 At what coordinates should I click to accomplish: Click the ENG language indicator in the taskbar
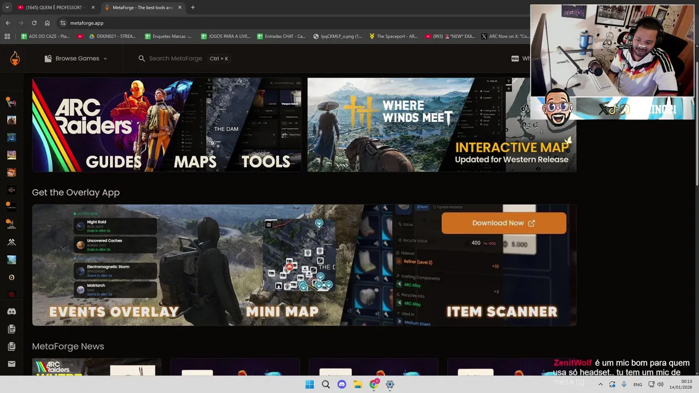(637, 384)
